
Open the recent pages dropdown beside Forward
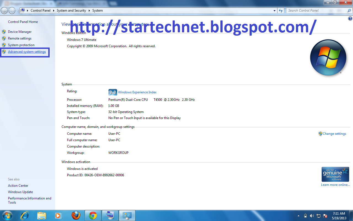[18, 11]
